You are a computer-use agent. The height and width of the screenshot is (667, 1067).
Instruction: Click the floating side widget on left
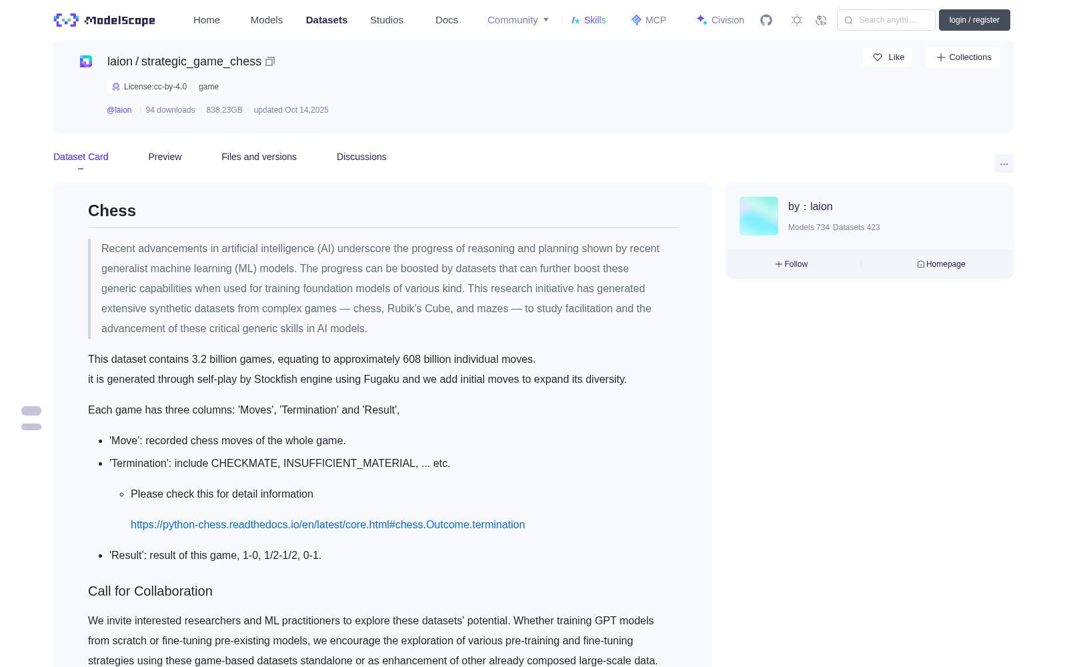[31, 418]
